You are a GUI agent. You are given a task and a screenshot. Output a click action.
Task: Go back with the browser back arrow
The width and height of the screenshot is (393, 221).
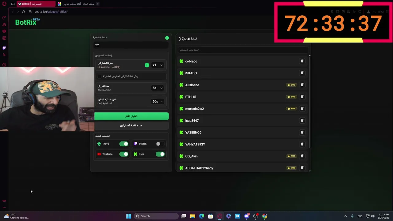click(12, 12)
